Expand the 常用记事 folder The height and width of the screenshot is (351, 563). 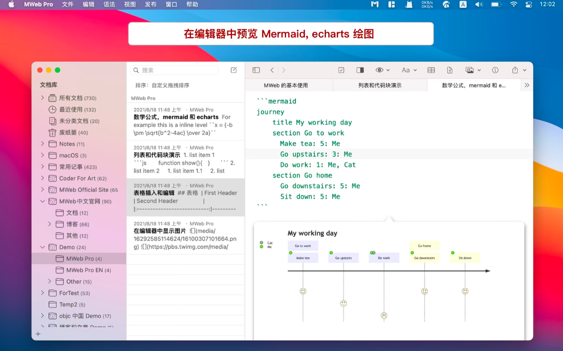click(42, 167)
